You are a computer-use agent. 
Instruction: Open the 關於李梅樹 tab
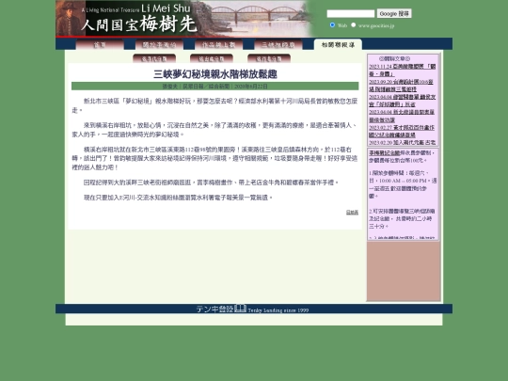(159, 45)
